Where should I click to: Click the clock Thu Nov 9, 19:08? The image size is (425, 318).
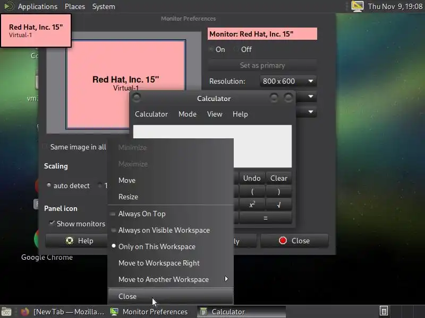[395, 6]
